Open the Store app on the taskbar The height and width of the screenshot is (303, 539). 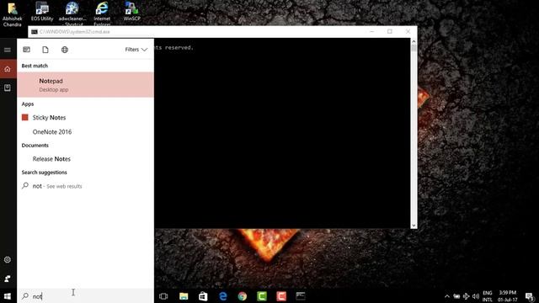point(203,296)
